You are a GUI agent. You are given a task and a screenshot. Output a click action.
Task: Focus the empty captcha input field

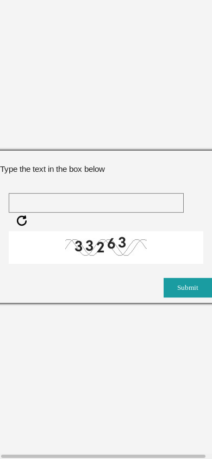[96, 203]
